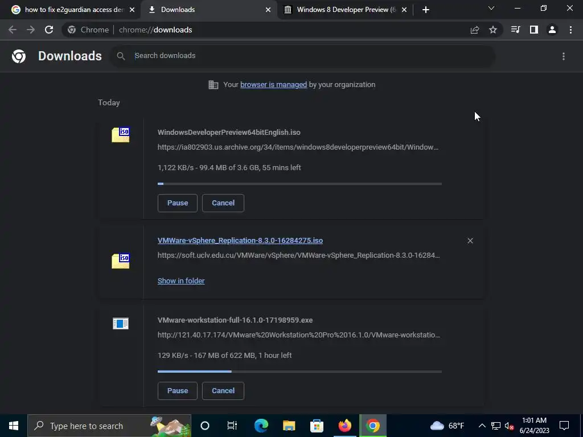
Task: Click progress bar of VMware-workstation download
Action: tap(299, 371)
